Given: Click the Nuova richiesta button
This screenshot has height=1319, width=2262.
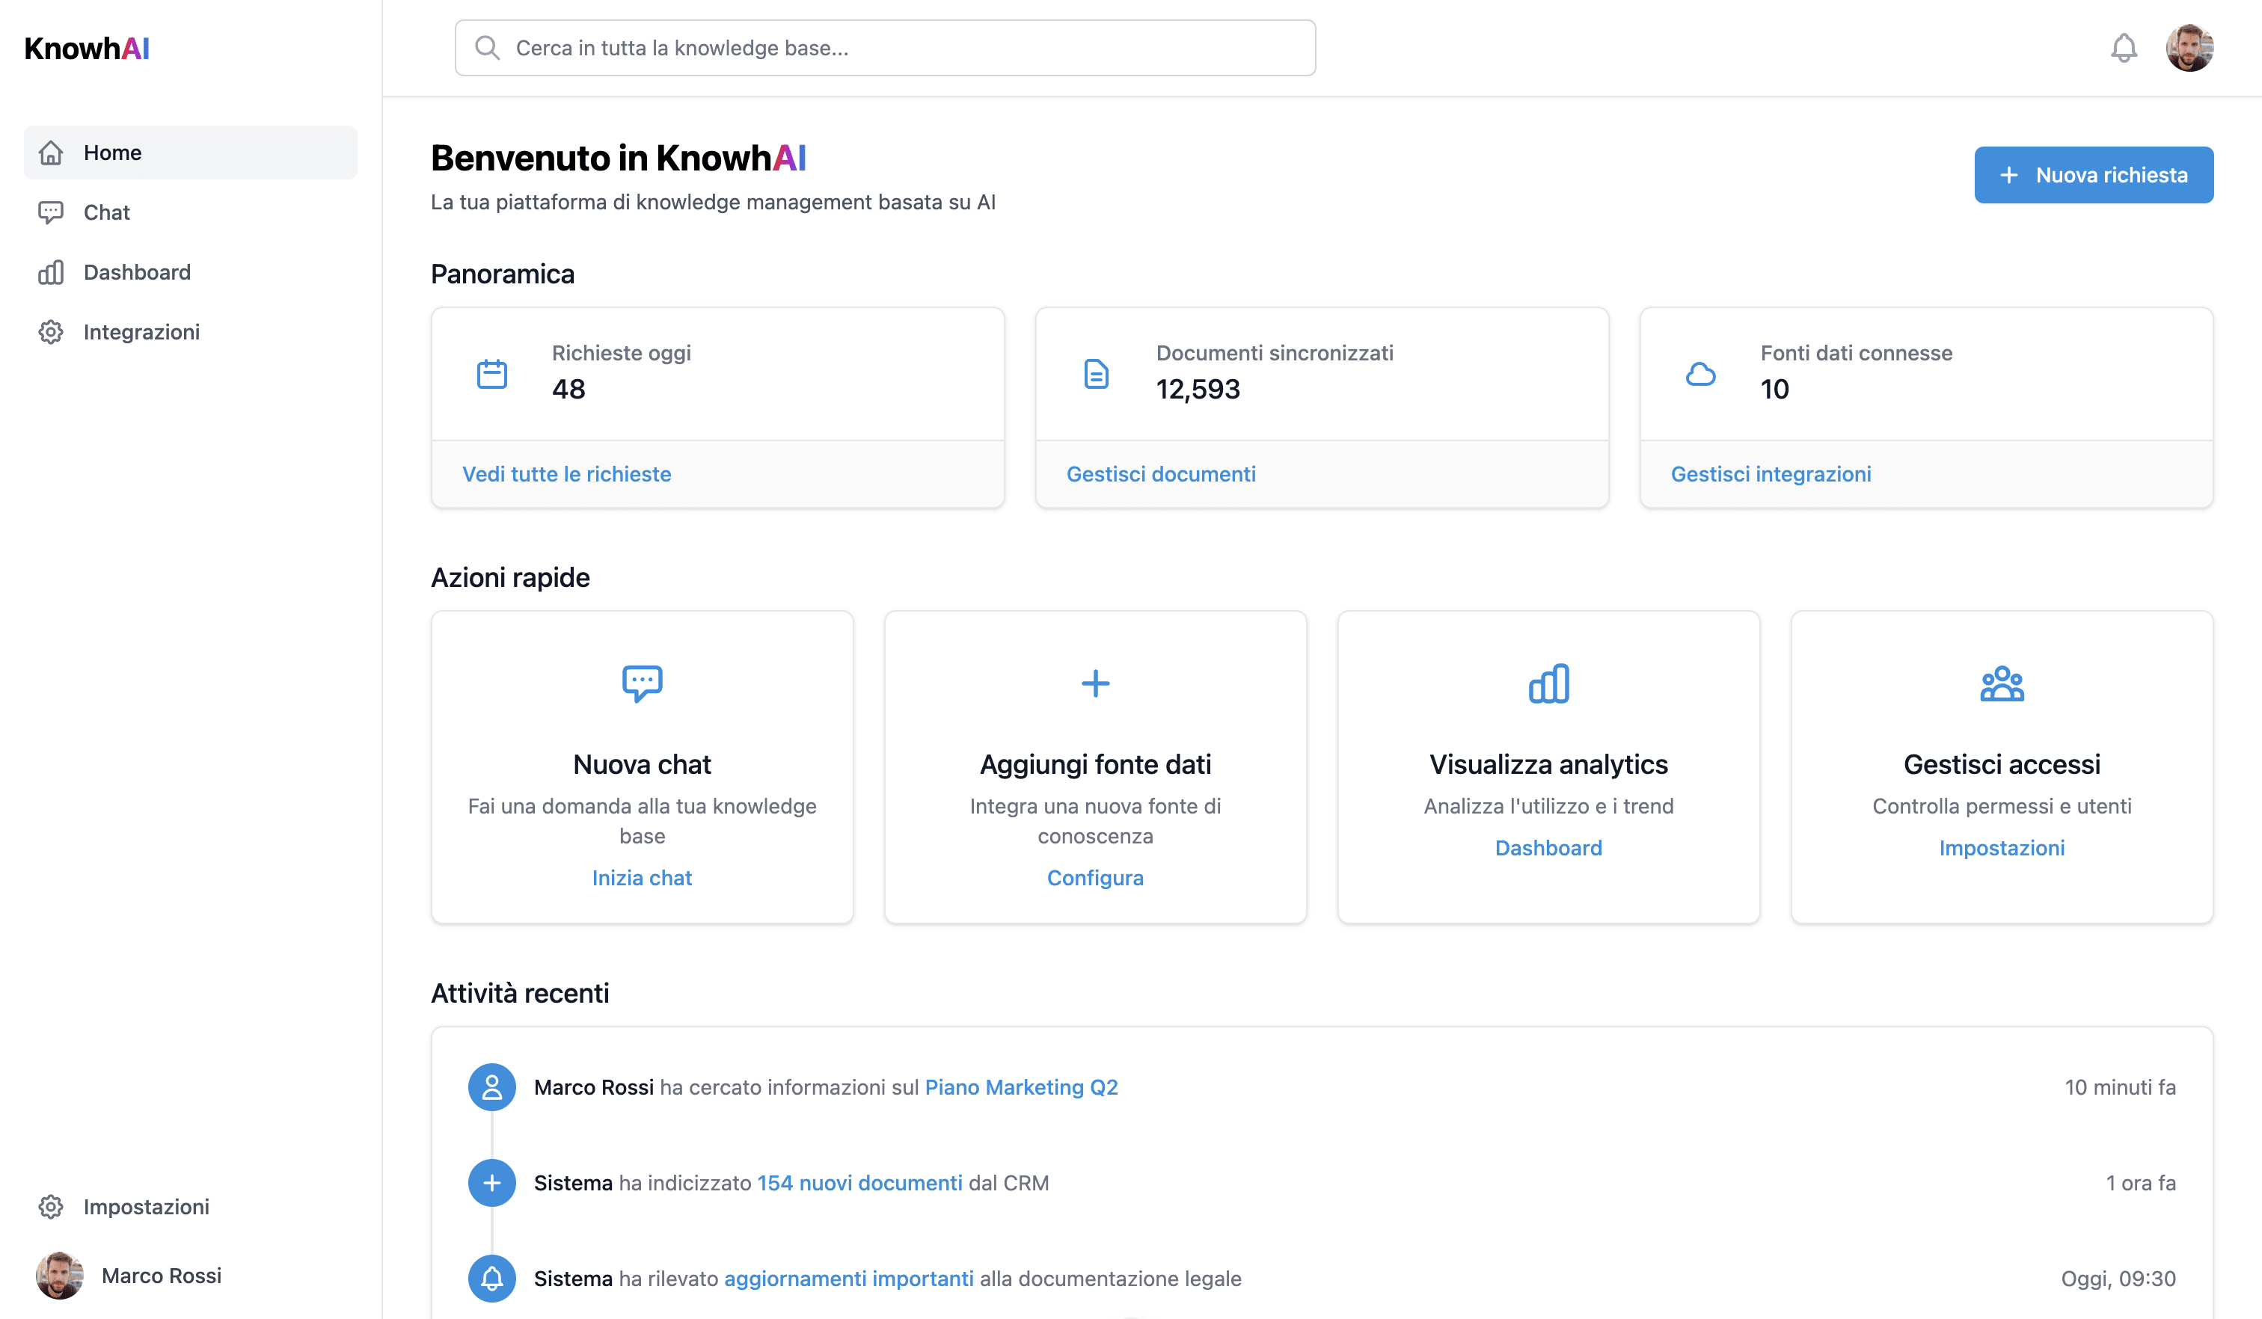Looking at the screenshot, I should 2093,175.
